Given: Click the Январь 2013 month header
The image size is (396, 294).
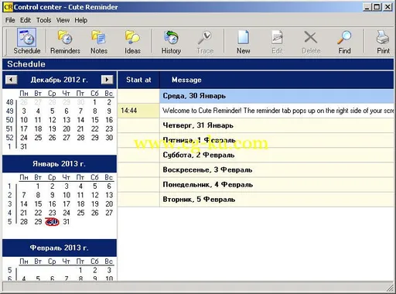Looking at the screenshot, I should coord(59,164).
